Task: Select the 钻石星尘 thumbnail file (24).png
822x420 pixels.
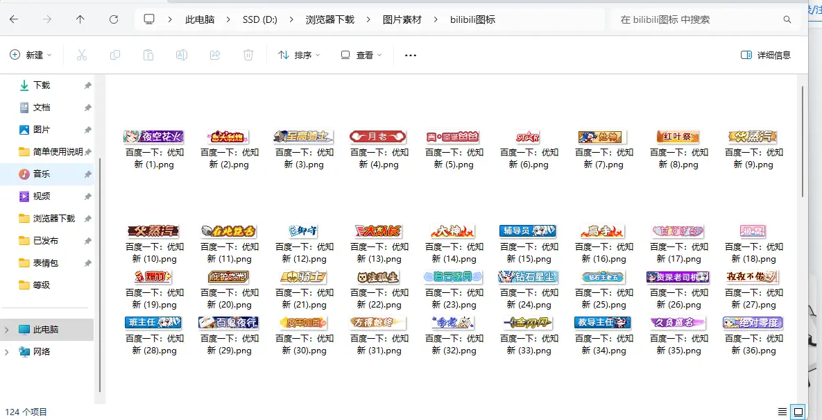Action: coord(528,277)
